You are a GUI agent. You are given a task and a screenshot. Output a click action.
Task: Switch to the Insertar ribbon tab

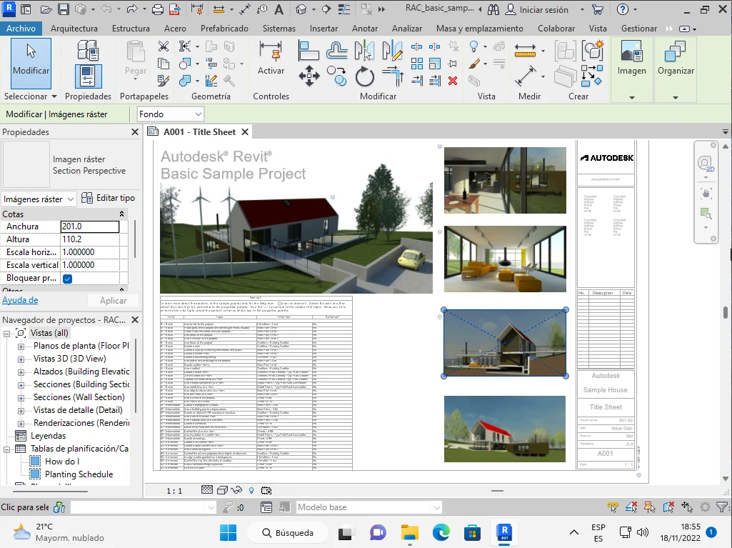click(324, 29)
